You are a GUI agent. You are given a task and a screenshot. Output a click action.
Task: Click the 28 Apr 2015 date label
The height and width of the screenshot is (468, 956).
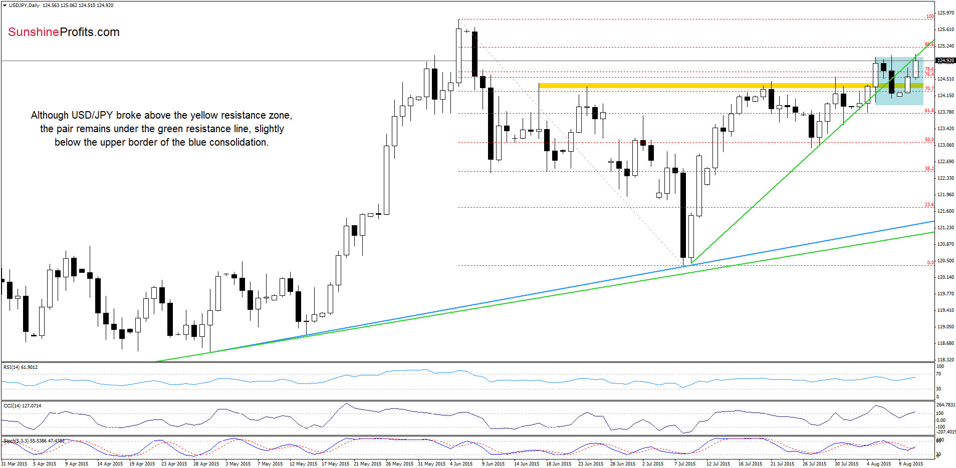click(206, 464)
